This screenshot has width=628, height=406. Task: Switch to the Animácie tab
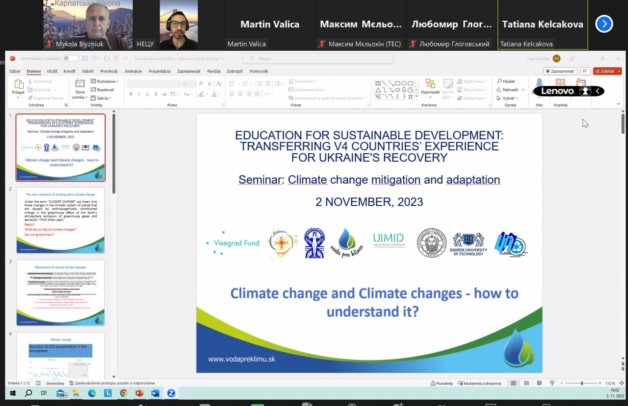pyautogui.click(x=133, y=71)
